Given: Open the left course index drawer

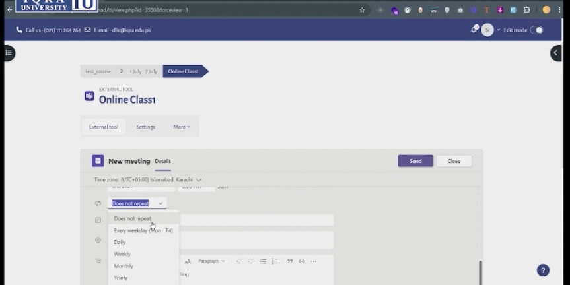Looking at the screenshot, I should tap(9, 53).
